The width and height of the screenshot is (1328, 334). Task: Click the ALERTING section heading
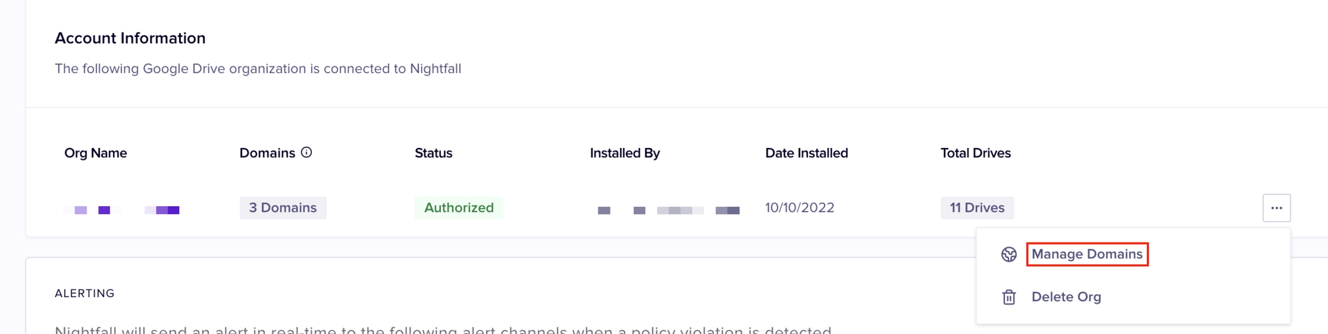click(85, 294)
